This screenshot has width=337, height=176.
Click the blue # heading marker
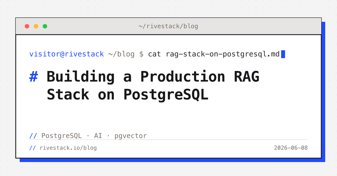coord(33,77)
